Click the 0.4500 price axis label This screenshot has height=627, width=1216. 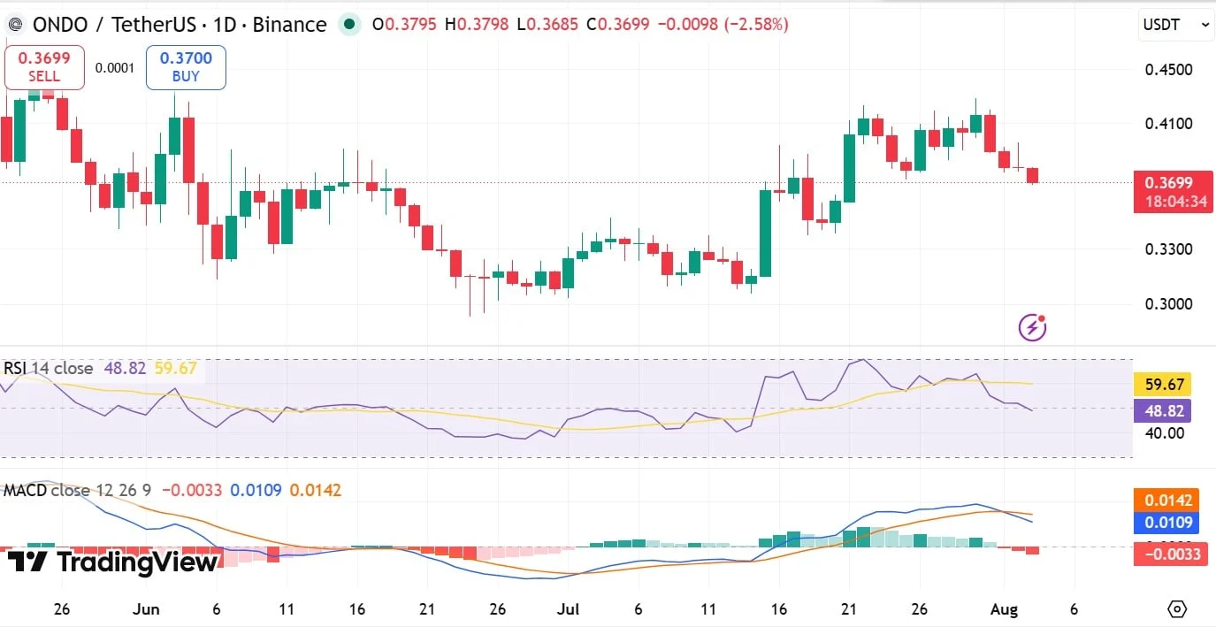point(1168,70)
